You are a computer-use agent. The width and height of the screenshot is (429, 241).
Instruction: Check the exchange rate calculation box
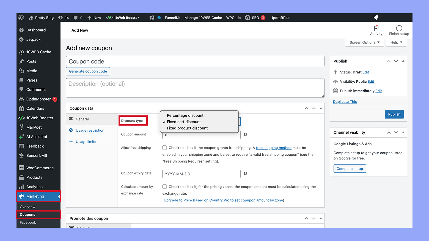164,186
